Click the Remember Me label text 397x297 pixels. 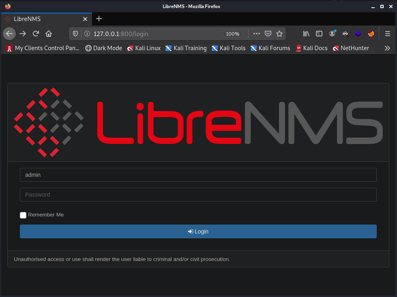pyautogui.click(x=46, y=215)
